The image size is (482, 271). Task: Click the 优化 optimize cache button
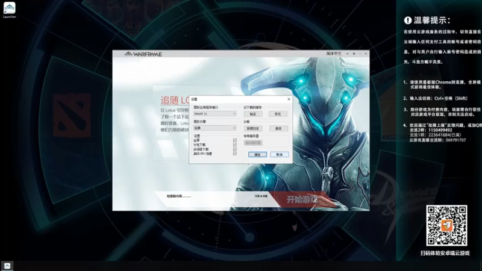[x=278, y=114]
